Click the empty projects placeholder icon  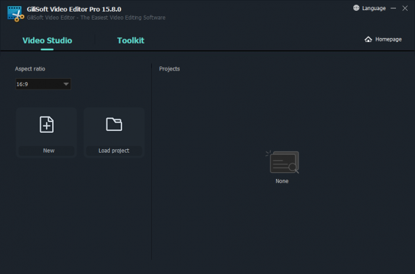click(x=282, y=162)
